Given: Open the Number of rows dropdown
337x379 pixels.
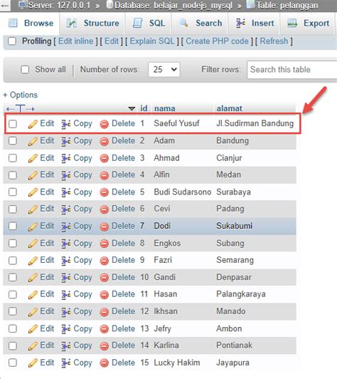Looking at the screenshot, I should [x=164, y=70].
